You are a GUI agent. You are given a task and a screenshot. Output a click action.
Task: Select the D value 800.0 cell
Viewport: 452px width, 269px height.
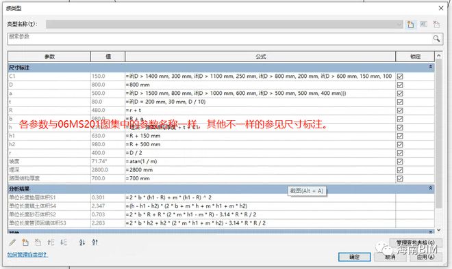pyautogui.click(x=108, y=85)
